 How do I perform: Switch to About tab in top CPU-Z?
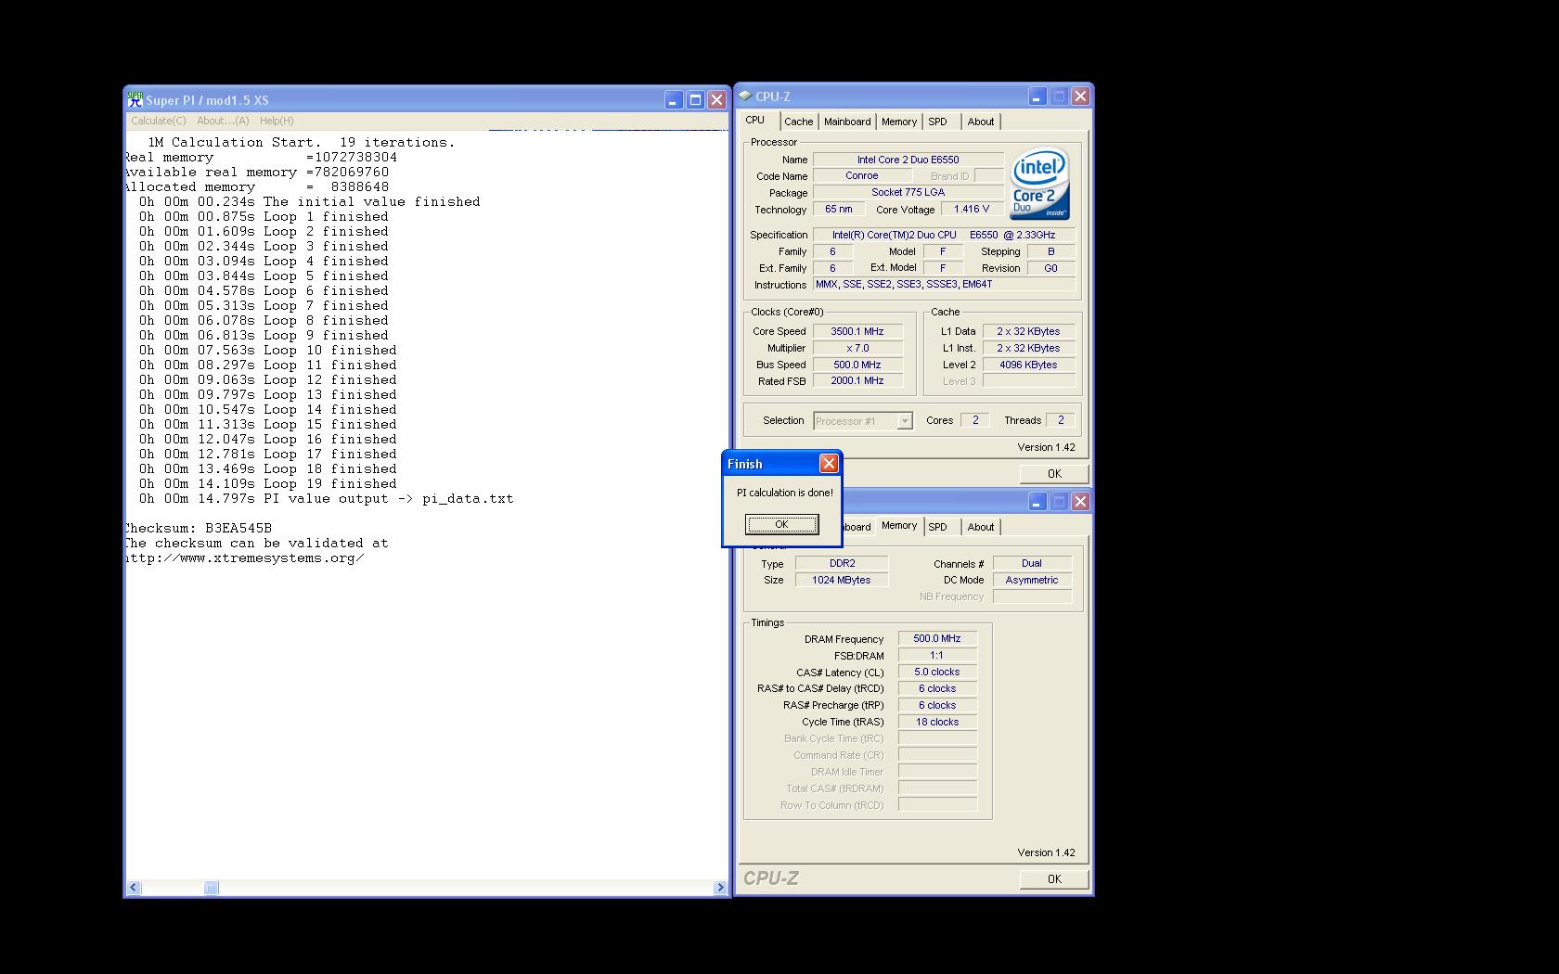pos(980,122)
